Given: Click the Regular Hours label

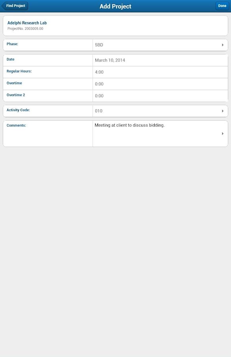Looking at the screenshot, I should pyautogui.click(x=19, y=72).
